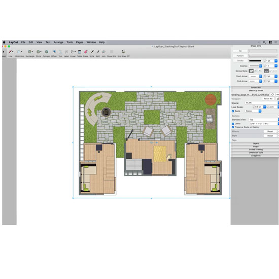
Task: Toggle the Pattern button
Action: [x=240, y=56]
